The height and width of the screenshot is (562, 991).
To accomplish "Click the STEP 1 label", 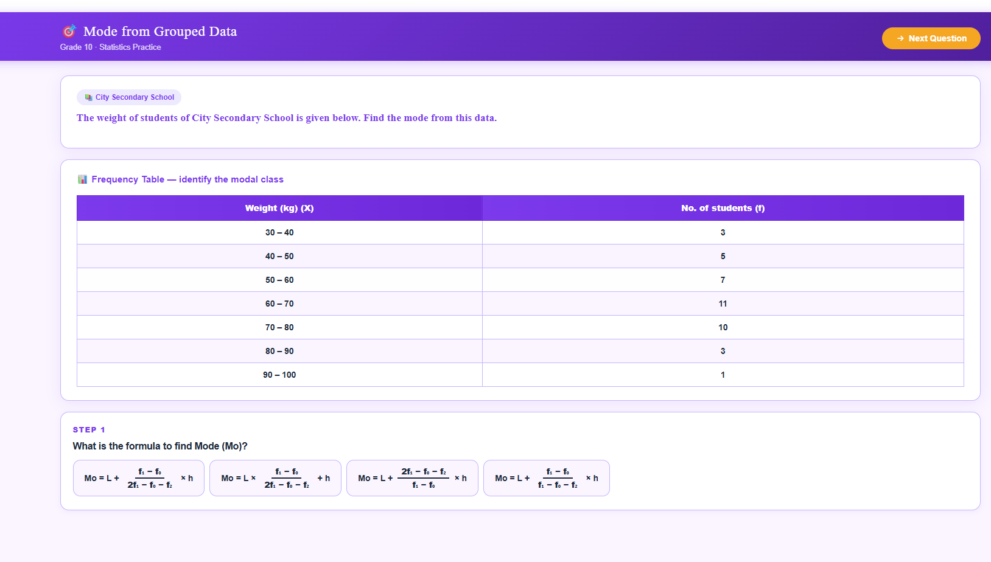I will click(x=89, y=429).
